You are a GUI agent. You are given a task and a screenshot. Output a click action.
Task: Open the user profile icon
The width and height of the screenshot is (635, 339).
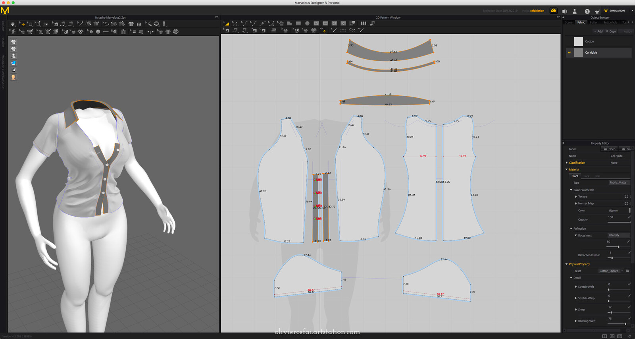click(575, 11)
